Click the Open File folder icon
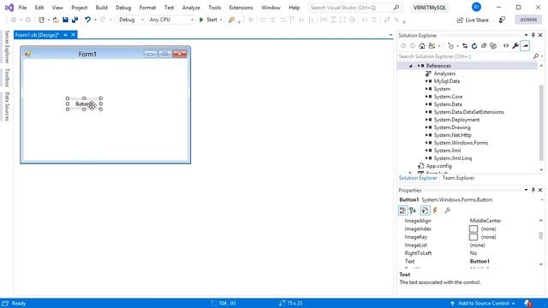548x308 pixels. click(56, 20)
